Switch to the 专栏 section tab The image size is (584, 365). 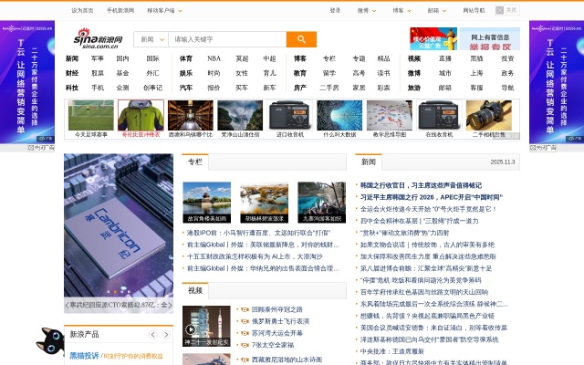194,162
